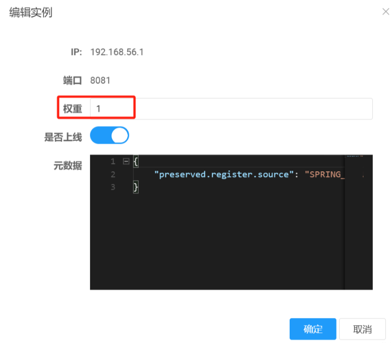Image resolution: width=391 pixels, height=343 pixels.
Task: Click the "SPRING_ string value in editor
Action: point(324,174)
